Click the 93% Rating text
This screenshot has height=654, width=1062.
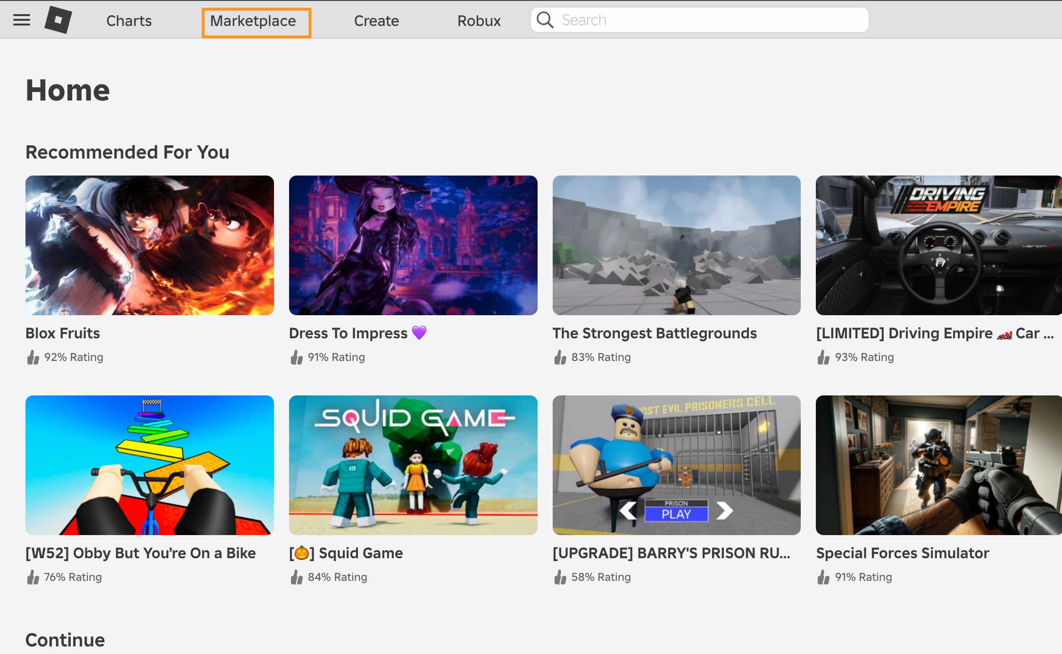pyautogui.click(x=864, y=357)
